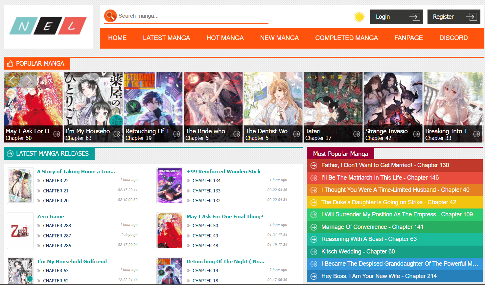Open the HOT MANGA menu item
The image size is (485, 285).
click(225, 38)
